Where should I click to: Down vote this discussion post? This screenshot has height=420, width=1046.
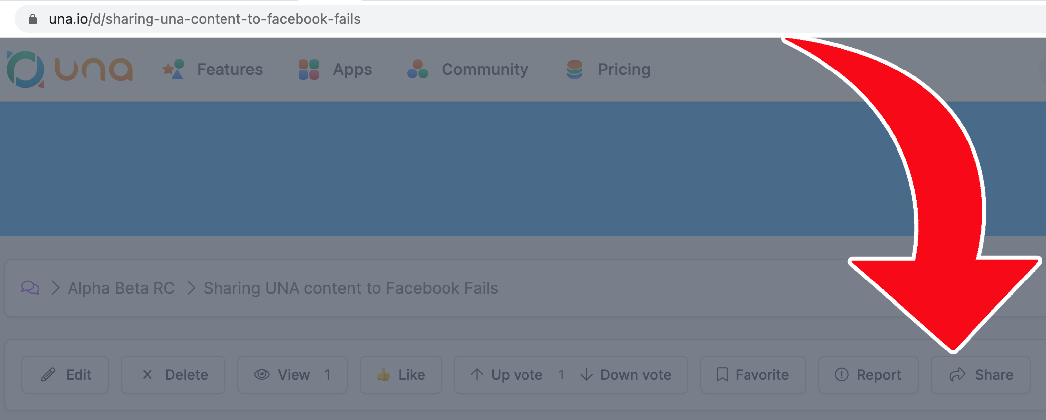626,375
